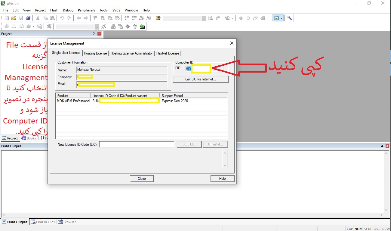
Task: Open the window layout dropdown arrow
Action: [281, 18]
